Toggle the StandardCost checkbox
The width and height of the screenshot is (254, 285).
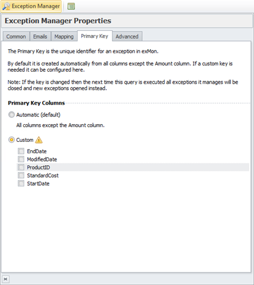pos(21,175)
